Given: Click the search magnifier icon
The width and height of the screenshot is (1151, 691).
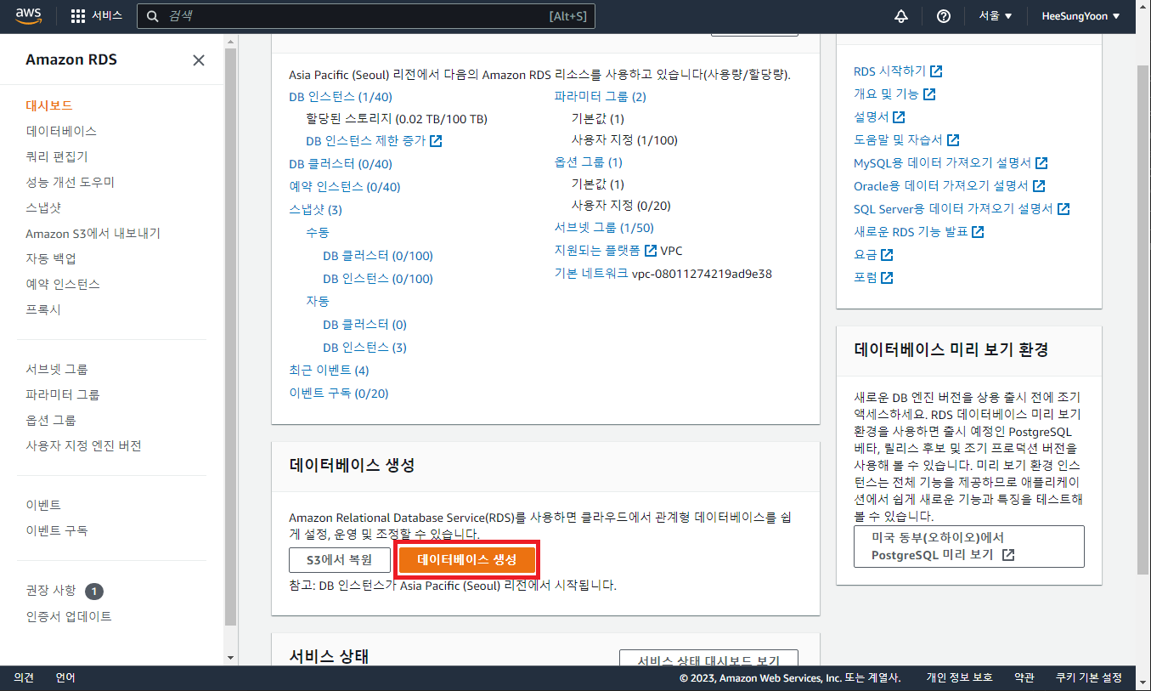Looking at the screenshot, I should tap(153, 16).
